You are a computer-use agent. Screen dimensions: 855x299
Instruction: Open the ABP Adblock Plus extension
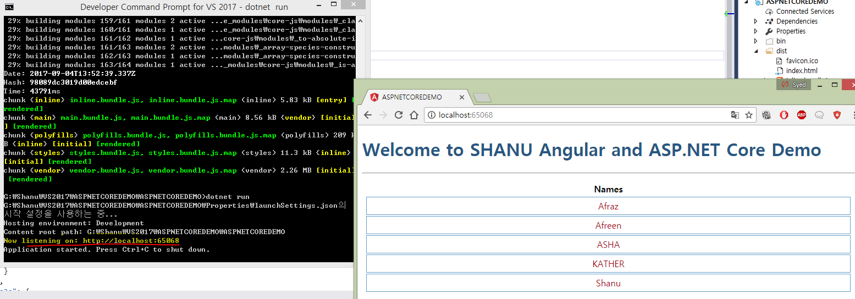[x=802, y=115]
